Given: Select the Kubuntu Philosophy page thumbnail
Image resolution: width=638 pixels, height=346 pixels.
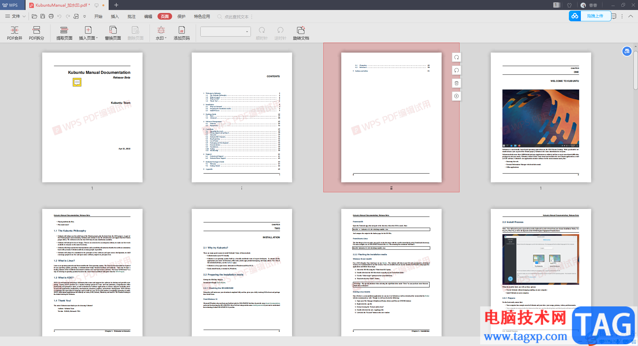Looking at the screenshot, I should pos(92,272).
